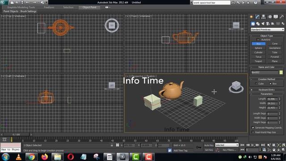Click the Play Animation button
This screenshot has width=286, height=161.
(x=252, y=145)
